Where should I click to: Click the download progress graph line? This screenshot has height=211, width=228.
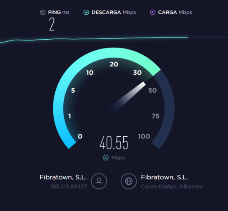(x=94, y=39)
